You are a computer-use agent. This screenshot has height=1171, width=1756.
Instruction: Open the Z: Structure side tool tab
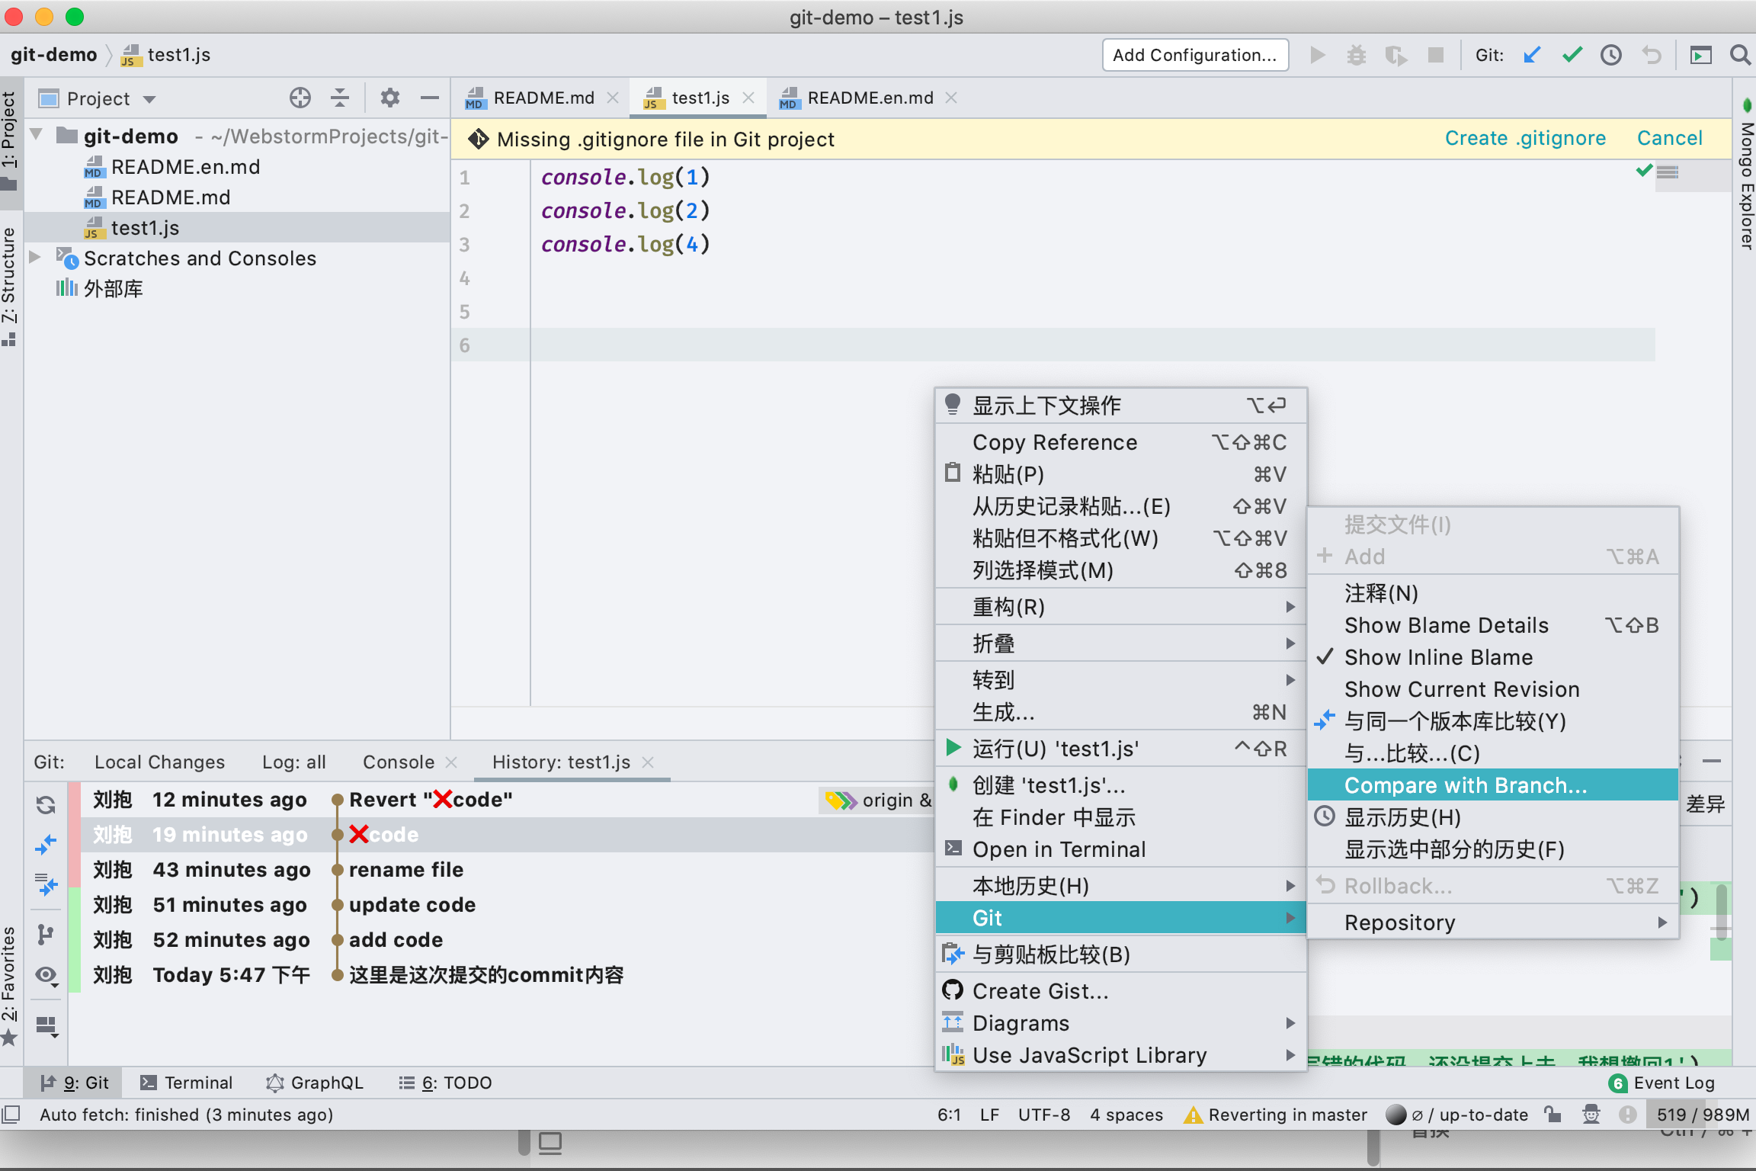click(x=9, y=287)
